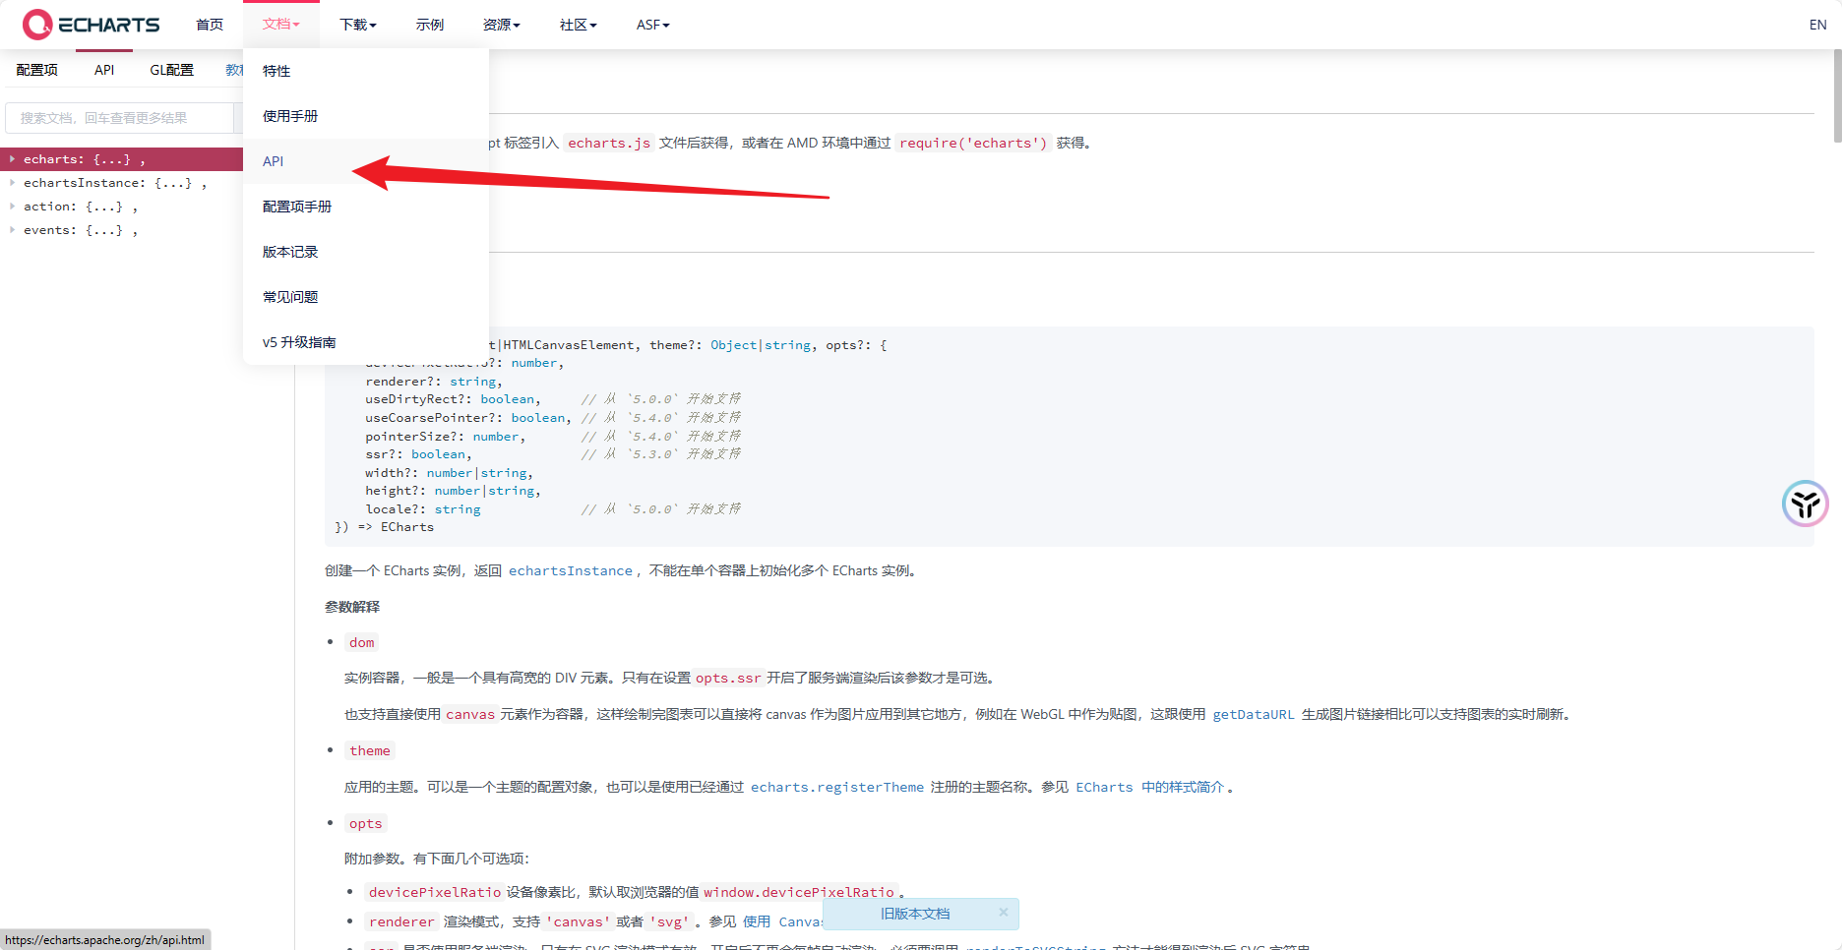Select 使用手册 from the docs menu
Screen dimensions: 1842x950
tap(366, 116)
